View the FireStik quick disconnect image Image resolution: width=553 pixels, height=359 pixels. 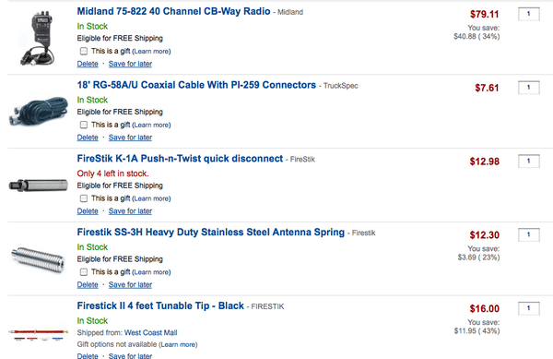tap(38, 185)
